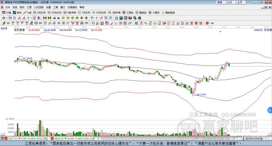Open the P四方形 tool
The height and width of the screenshot is (146, 272).
(40, 13)
